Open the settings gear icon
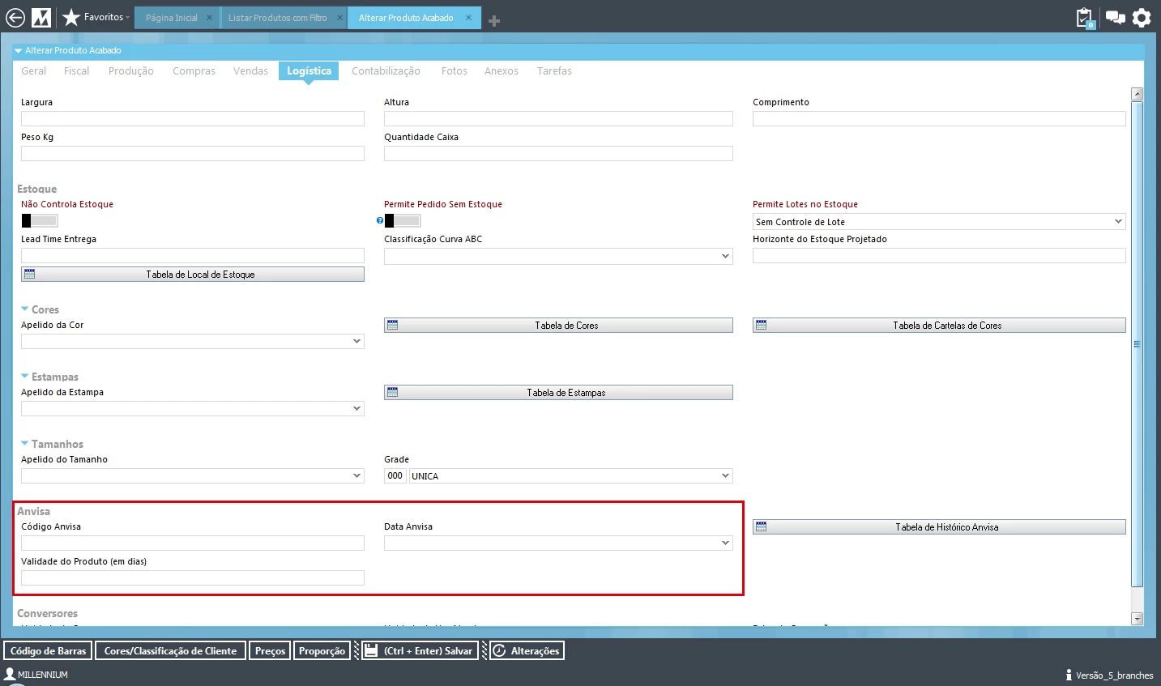Screen dimensions: 1161x686 click(x=1142, y=18)
